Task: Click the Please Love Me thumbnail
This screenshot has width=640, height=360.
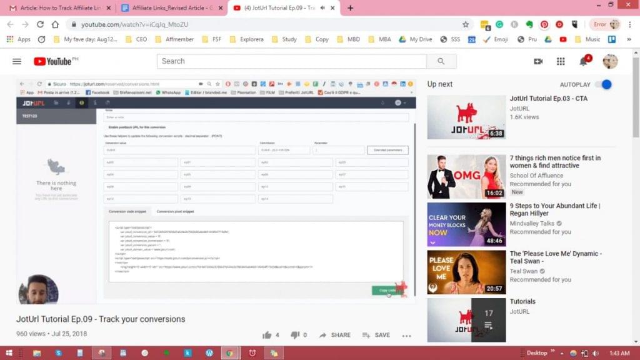Action: click(x=466, y=272)
